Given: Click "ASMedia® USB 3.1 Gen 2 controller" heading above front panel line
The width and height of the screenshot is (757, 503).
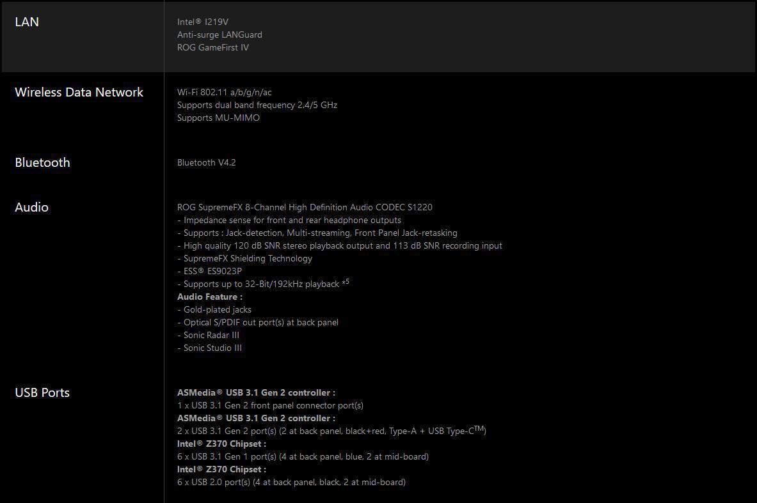Looking at the screenshot, I should coord(257,392).
